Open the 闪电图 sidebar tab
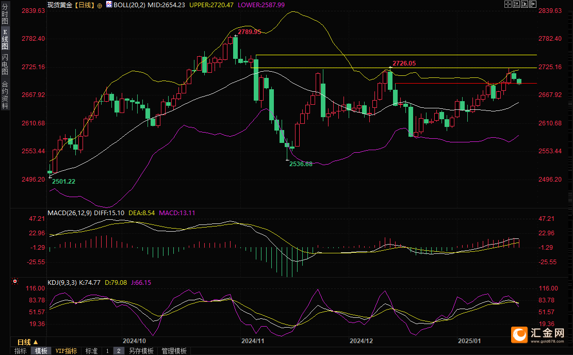This screenshot has height=355, width=573. coord(5,64)
